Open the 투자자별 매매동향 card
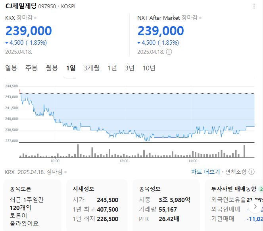The height and width of the screenshot is (231, 263). click(x=234, y=206)
